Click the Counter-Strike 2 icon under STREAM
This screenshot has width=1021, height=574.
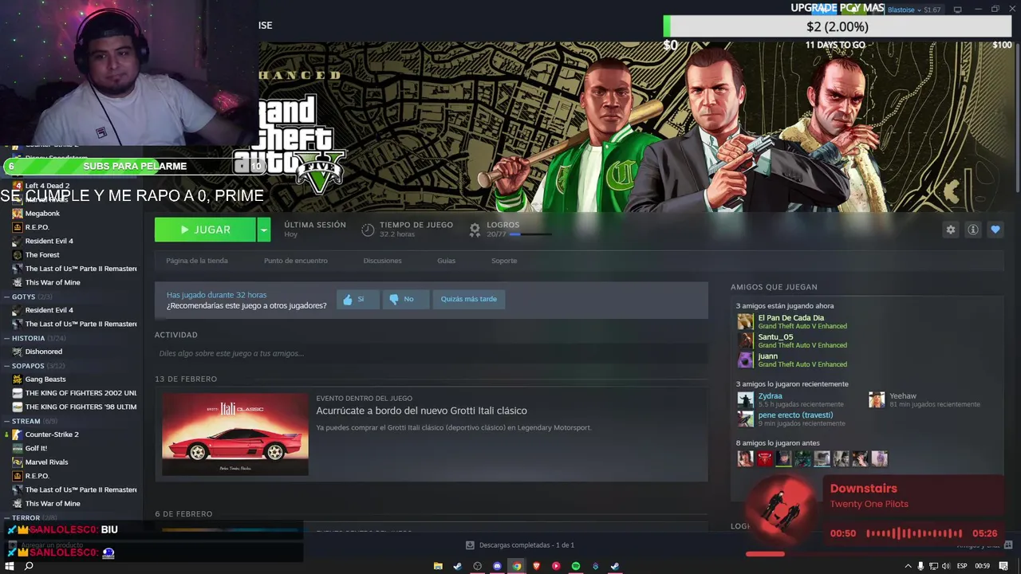[18, 434]
